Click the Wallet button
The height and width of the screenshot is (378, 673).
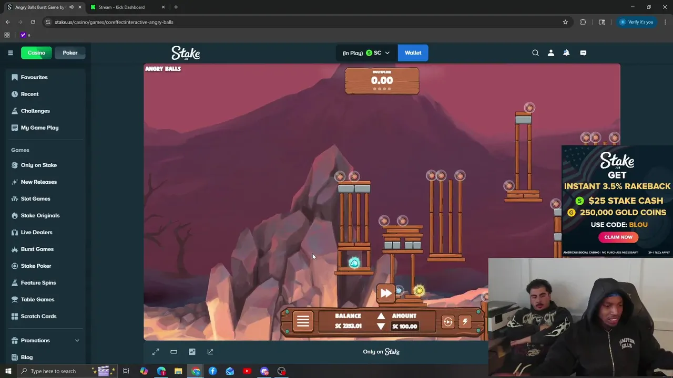tap(413, 52)
